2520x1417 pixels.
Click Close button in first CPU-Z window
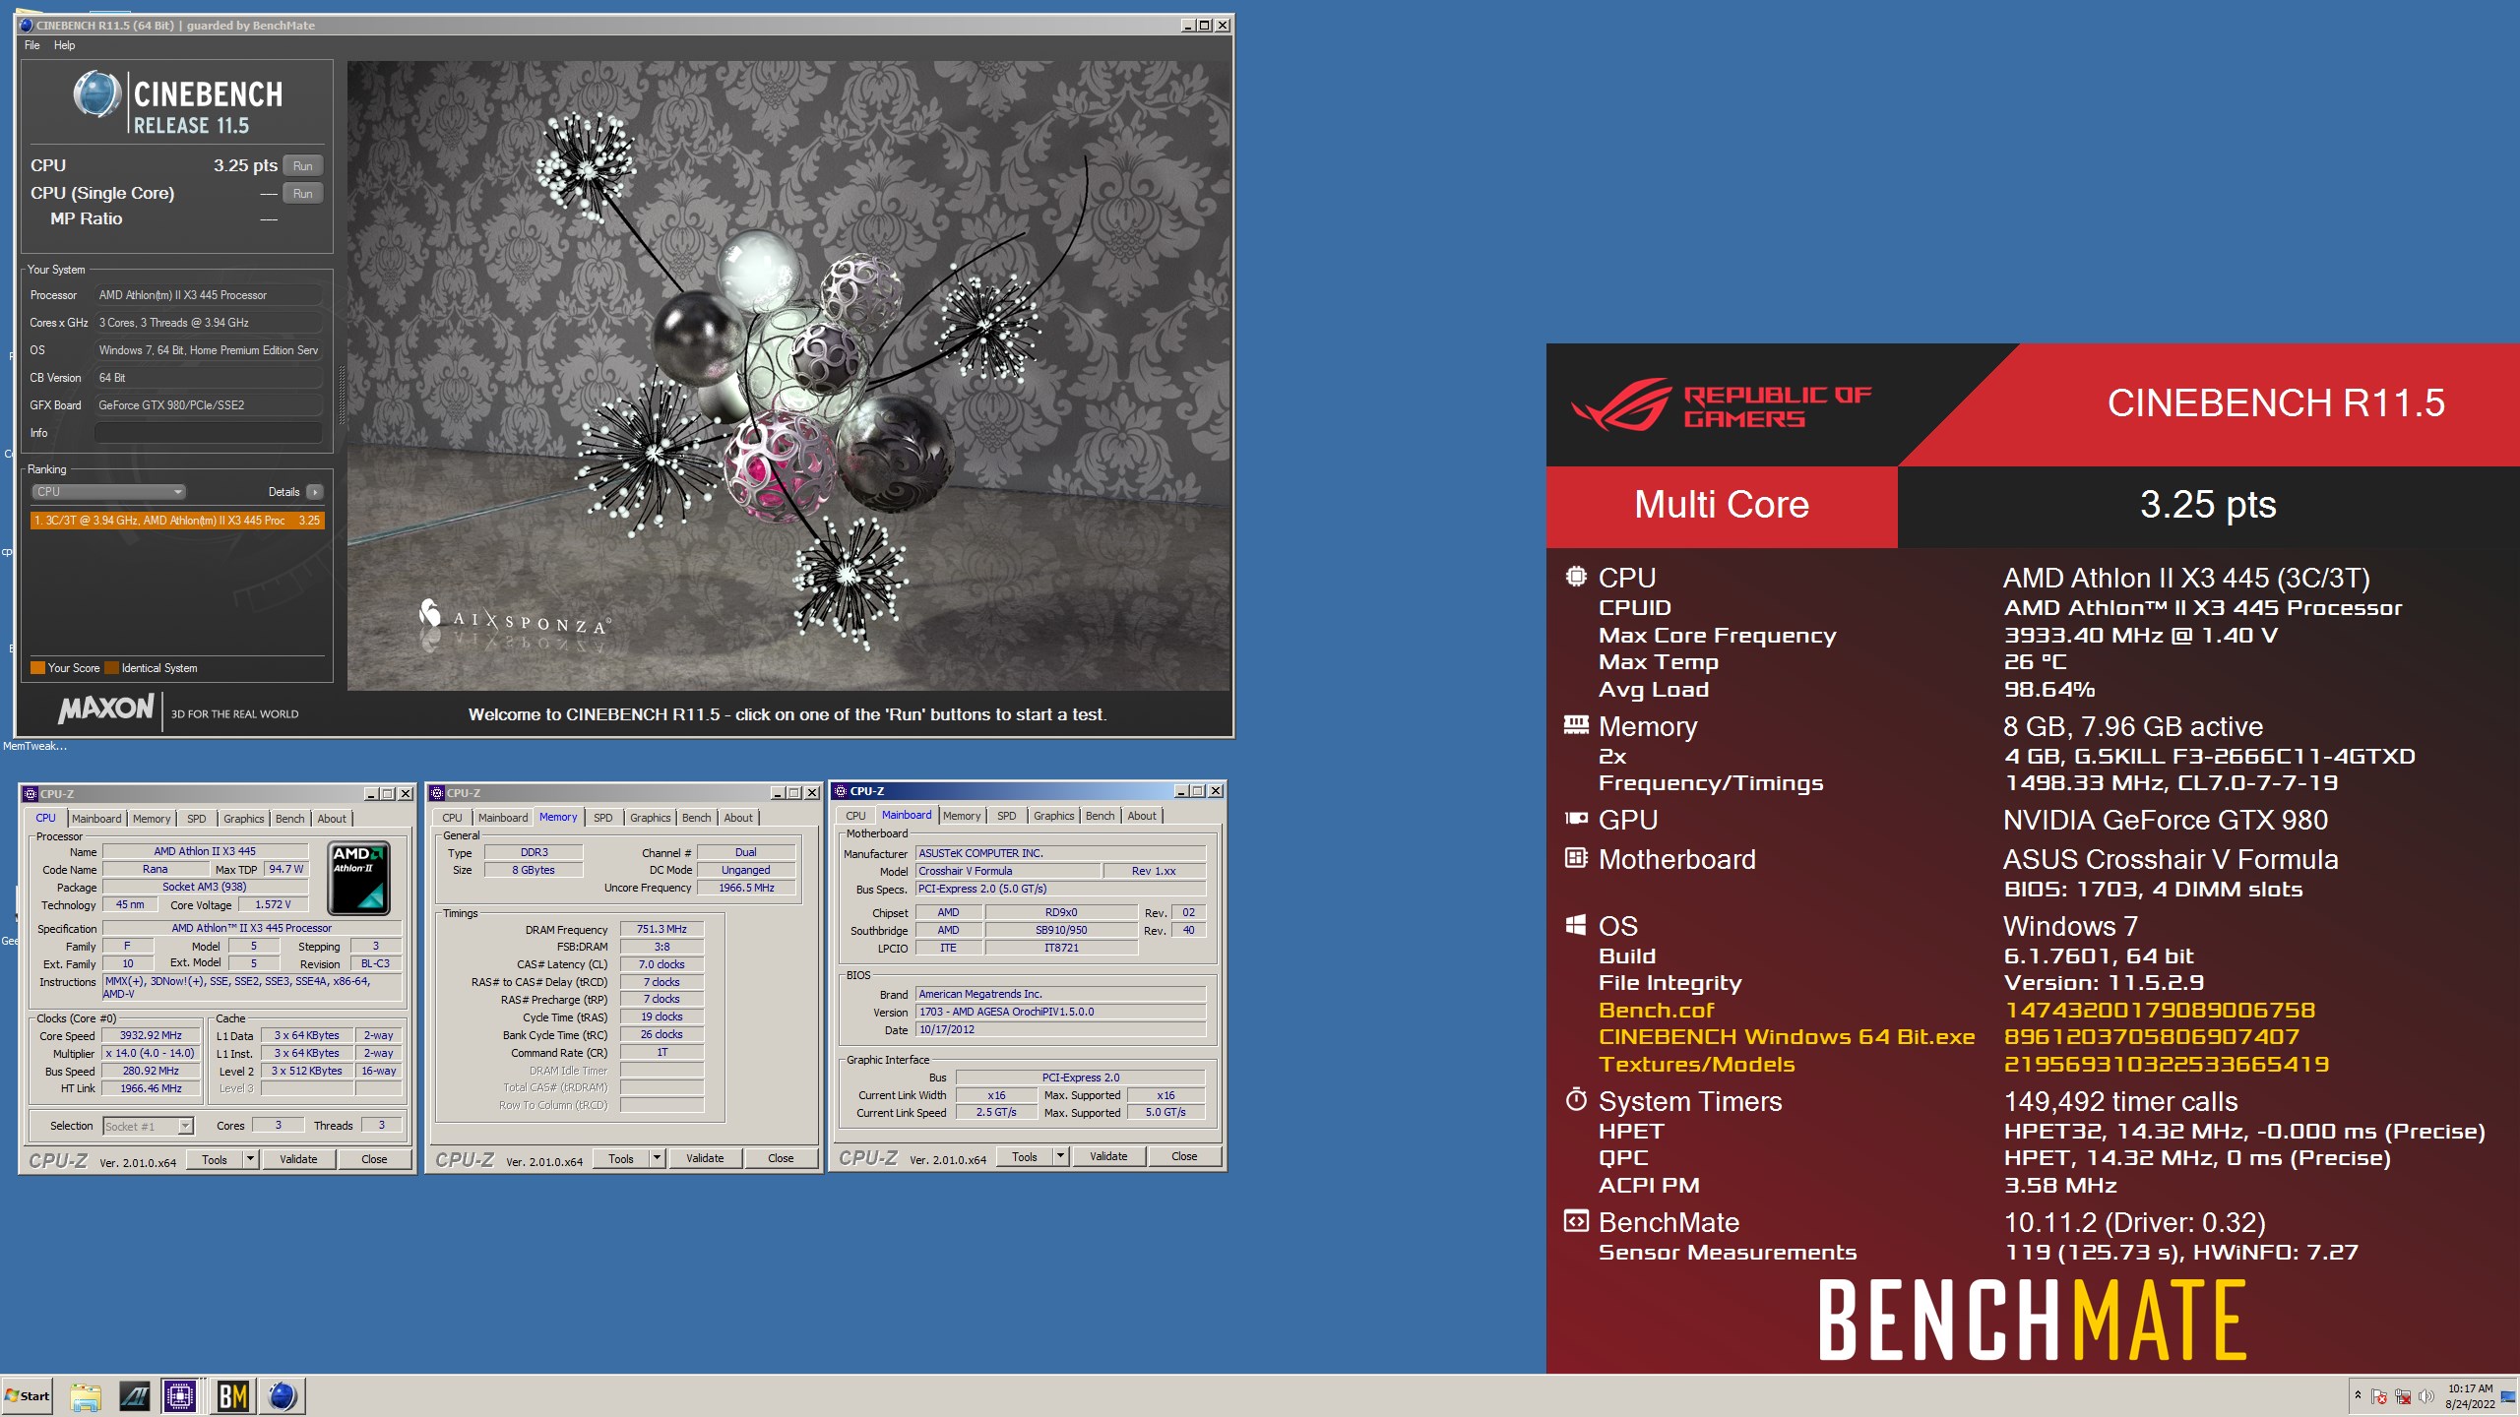pos(374,1160)
